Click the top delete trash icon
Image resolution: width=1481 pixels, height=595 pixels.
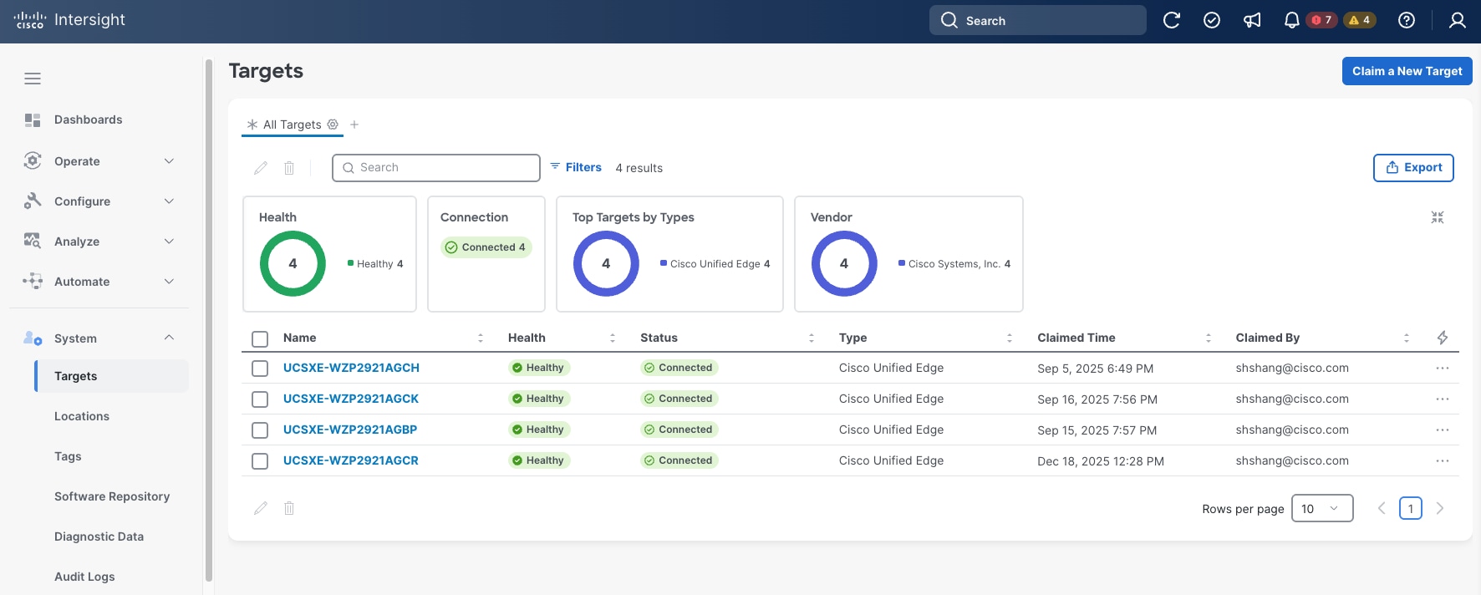tap(289, 168)
